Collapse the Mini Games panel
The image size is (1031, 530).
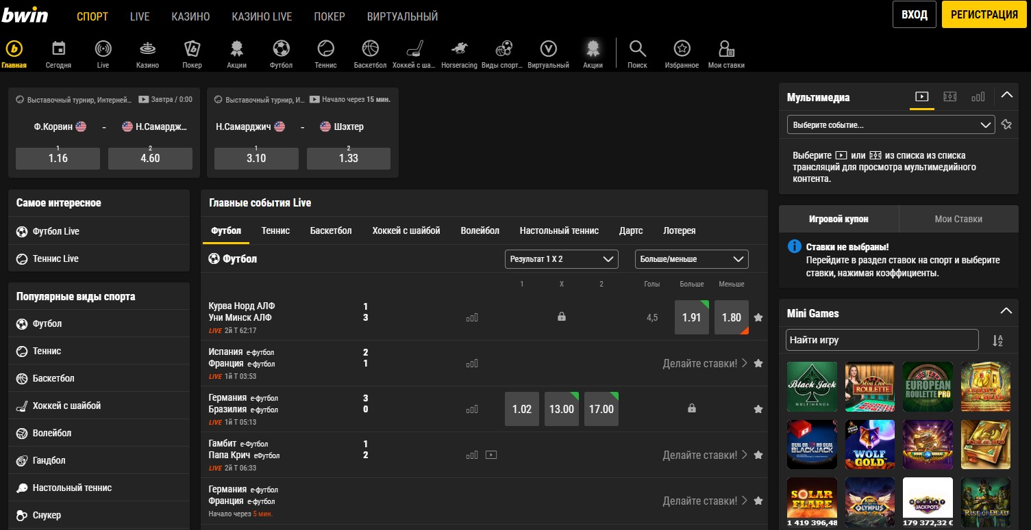click(x=1006, y=312)
